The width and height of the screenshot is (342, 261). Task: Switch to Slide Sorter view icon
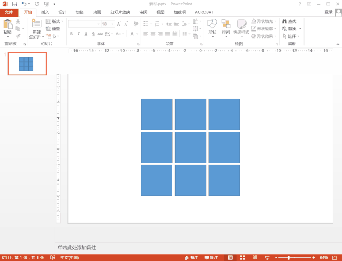coord(242,258)
